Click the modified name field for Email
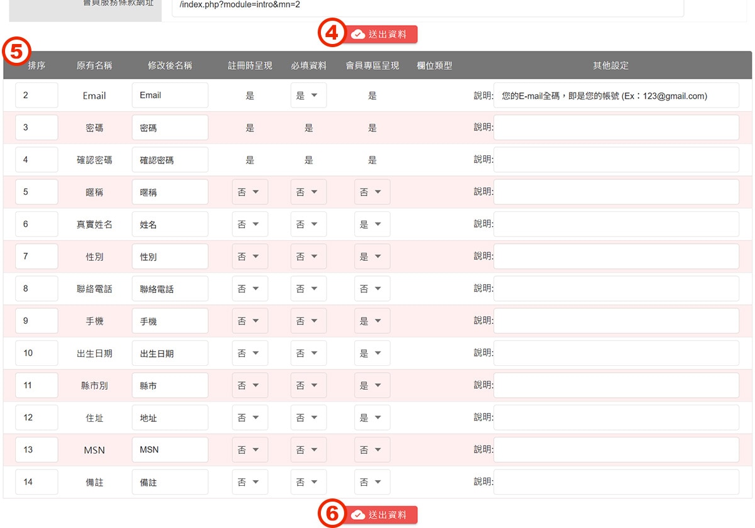The image size is (755, 528). pos(170,96)
